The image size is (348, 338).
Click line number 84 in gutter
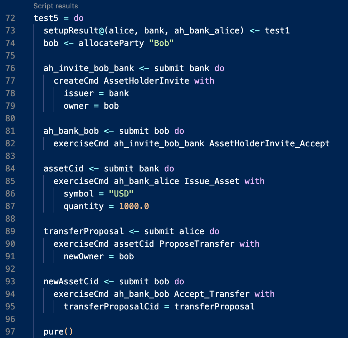[x=10, y=169]
